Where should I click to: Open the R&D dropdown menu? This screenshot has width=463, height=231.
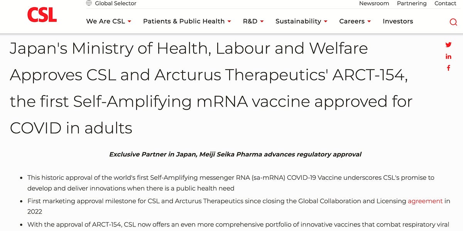[x=253, y=22]
